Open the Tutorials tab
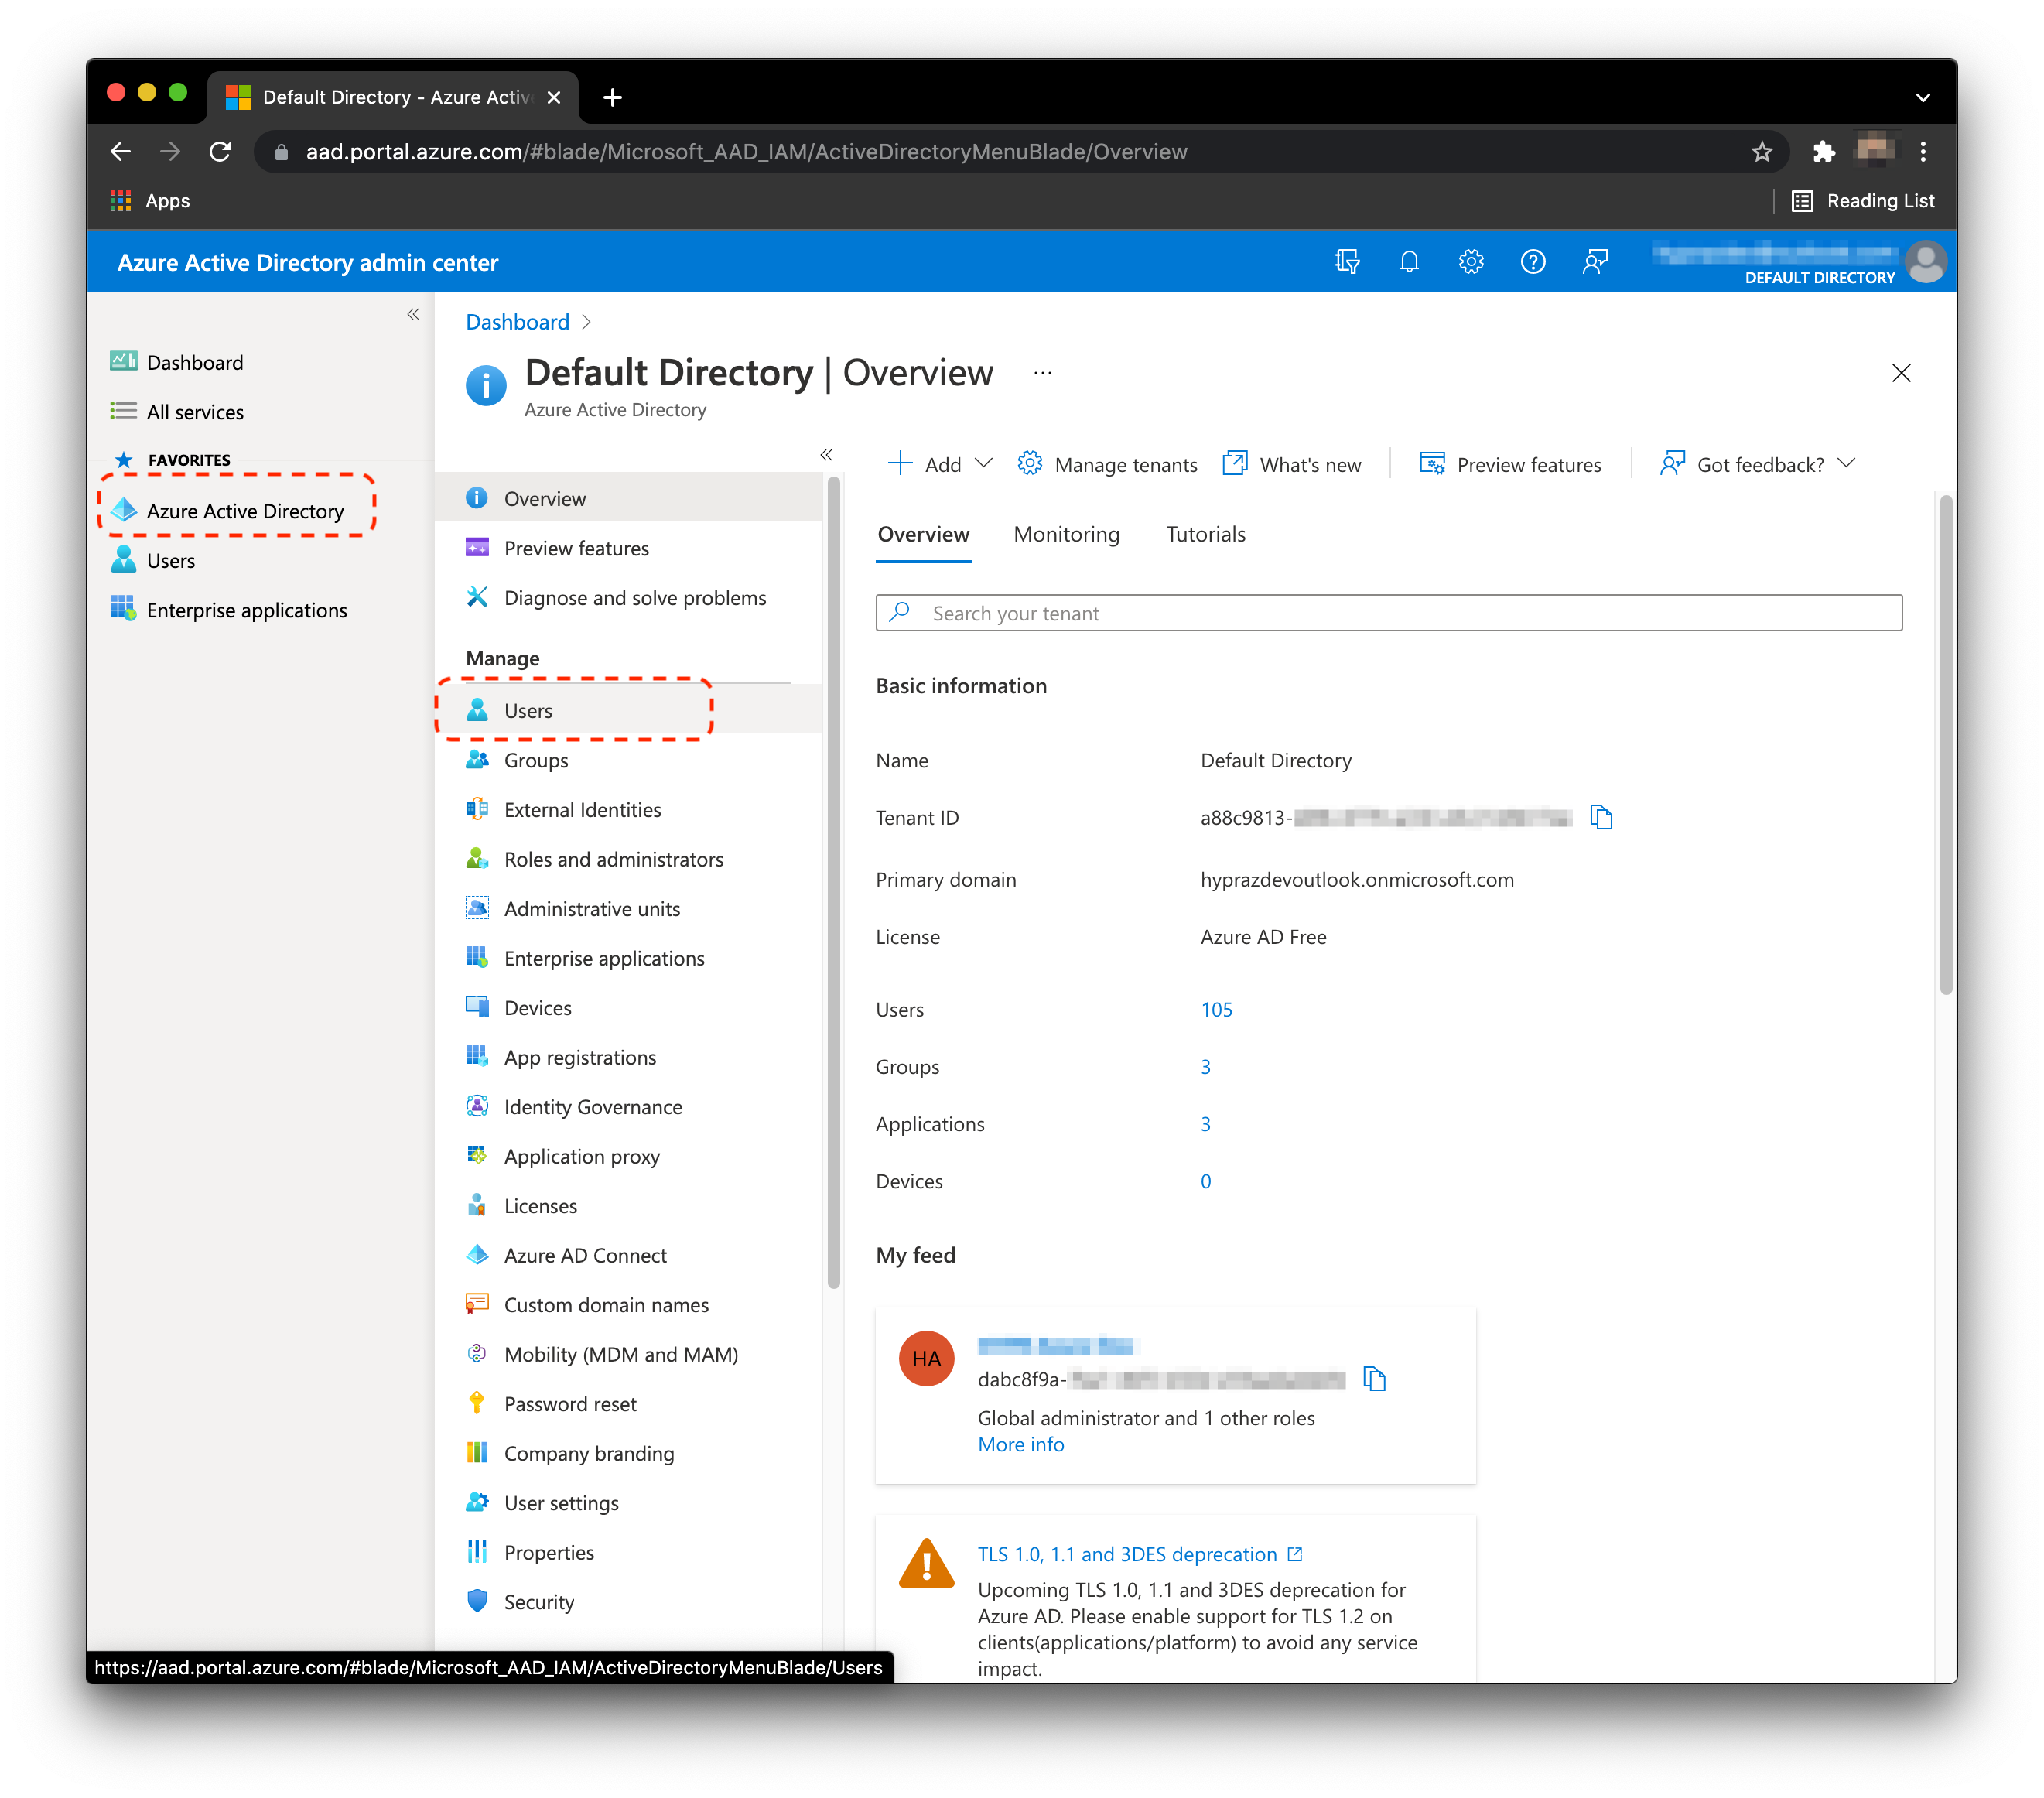This screenshot has height=1798, width=2044. click(1205, 534)
